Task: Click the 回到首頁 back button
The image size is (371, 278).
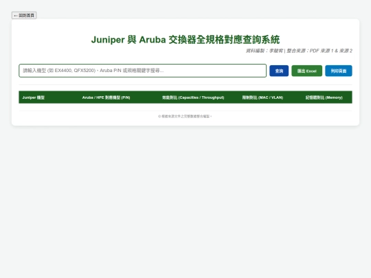Action: tap(24, 15)
